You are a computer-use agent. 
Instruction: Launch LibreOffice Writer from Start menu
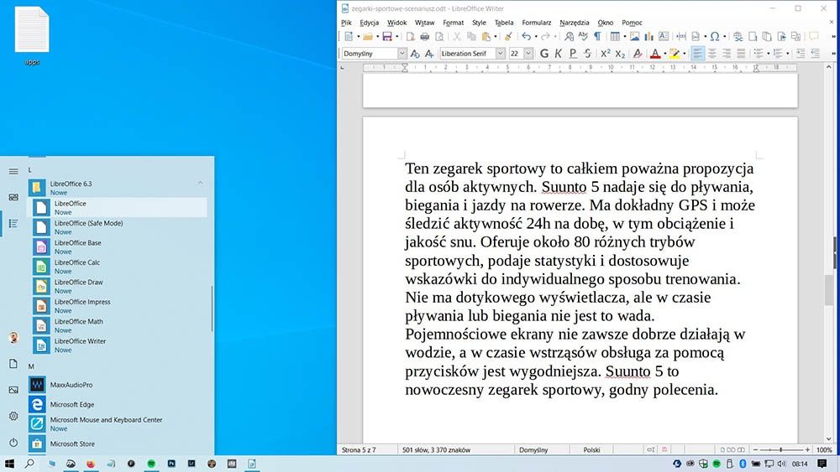coord(118,345)
